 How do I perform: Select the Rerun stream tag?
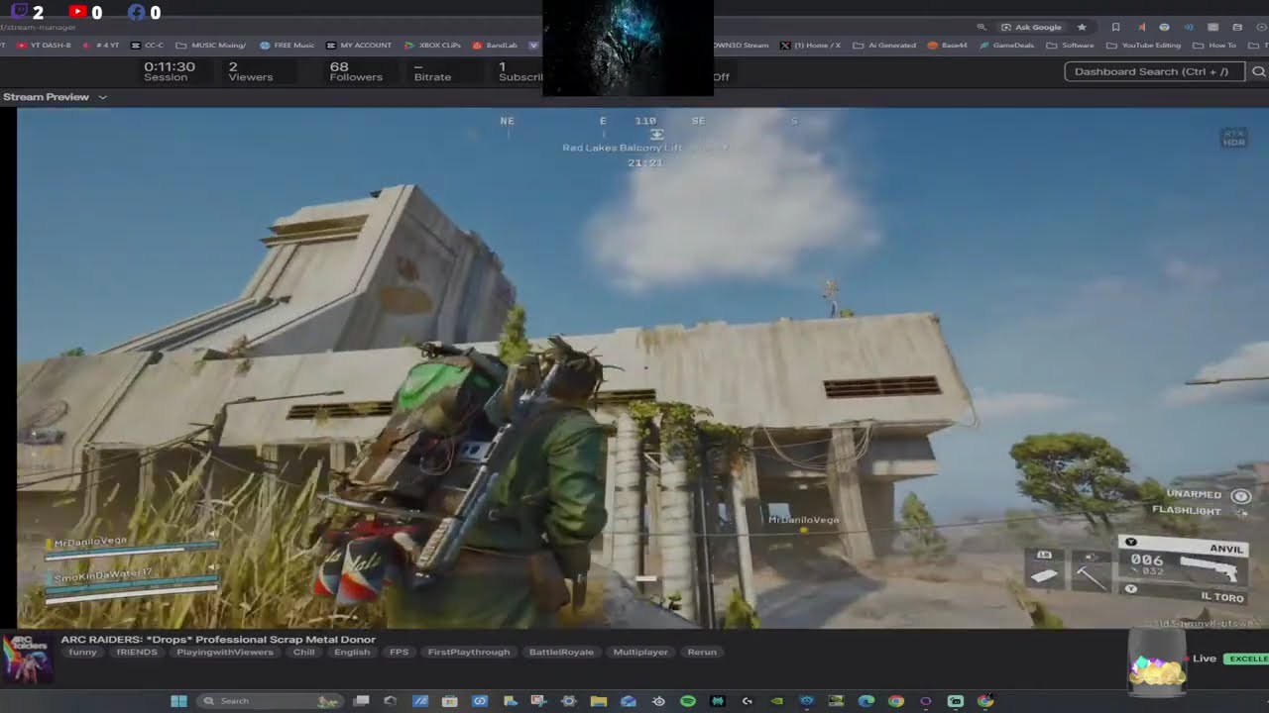(x=702, y=653)
